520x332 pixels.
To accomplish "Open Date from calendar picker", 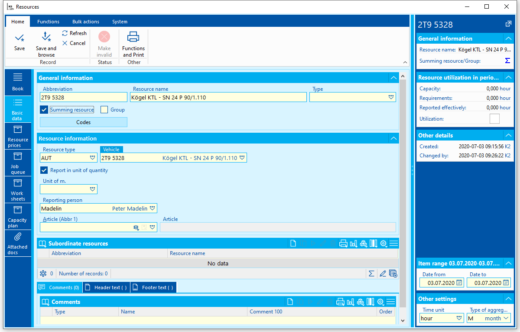I will click(459, 283).
